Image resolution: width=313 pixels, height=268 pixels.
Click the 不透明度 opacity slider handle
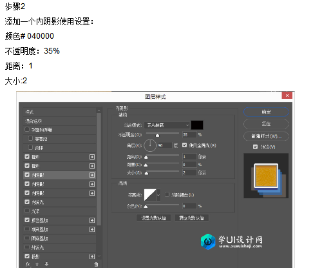click(157, 135)
